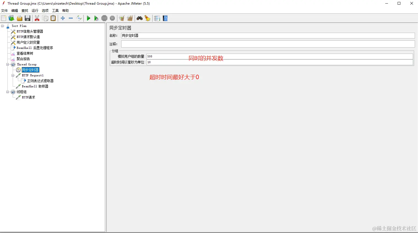Open the 选项 menu
This screenshot has height=233, width=418.
point(45,11)
